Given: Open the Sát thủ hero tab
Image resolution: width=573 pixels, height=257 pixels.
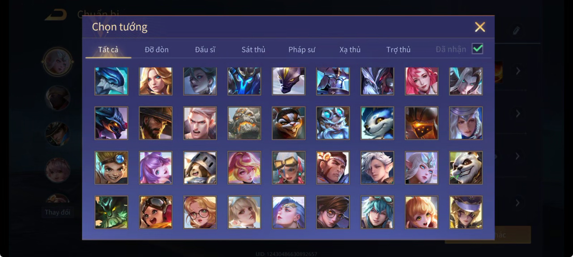Looking at the screenshot, I should tap(253, 50).
